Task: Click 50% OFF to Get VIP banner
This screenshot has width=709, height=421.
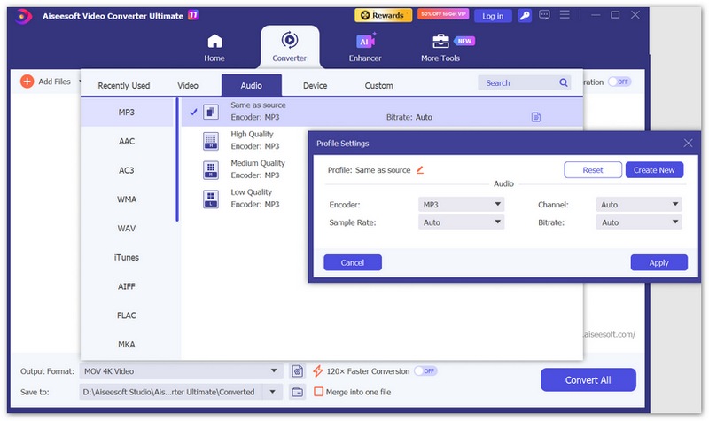Action: [x=443, y=14]
